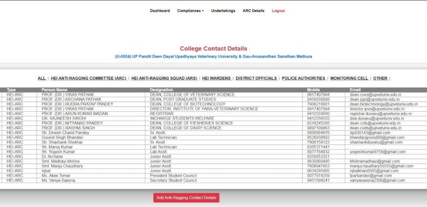Select name Smt. Madhavi Mishra
The height and width of the screenshot is (207, 427).
[61, 162]
